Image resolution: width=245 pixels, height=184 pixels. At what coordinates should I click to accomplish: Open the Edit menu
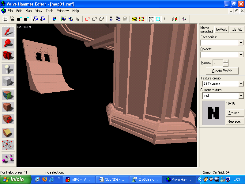tap(19, 11)
